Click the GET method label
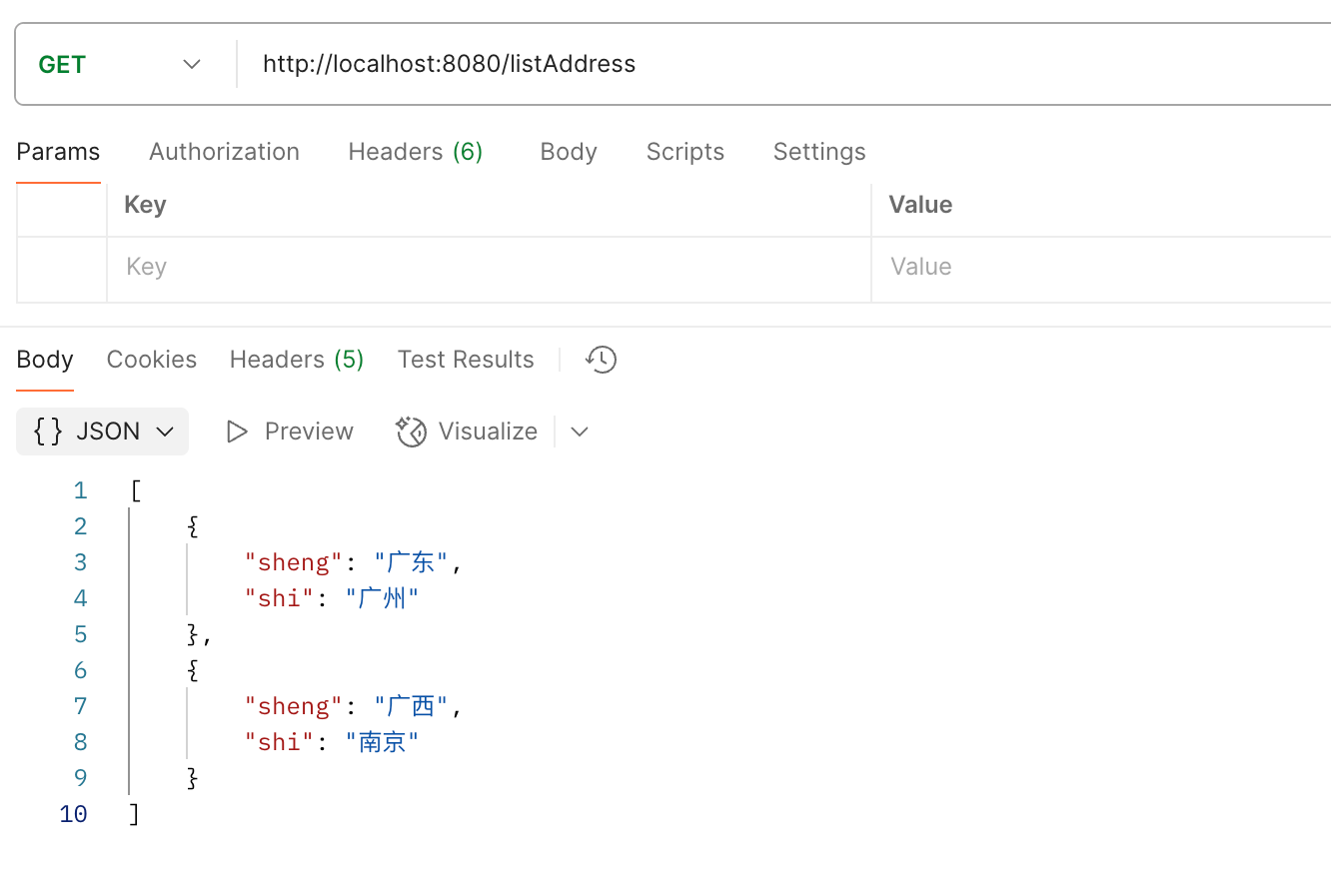1331x881 pixels. pyautogui.click(x=60, y=63)
